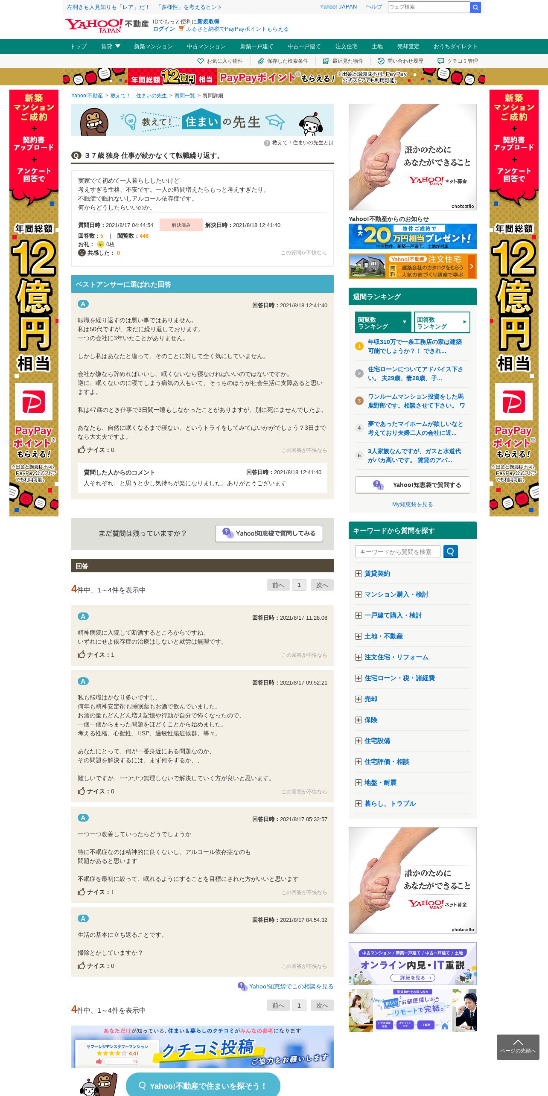548x1096 pixels.
Task: Click the ウェブ検索 input field
Action: pyautogui.click(x=428, y=7)
